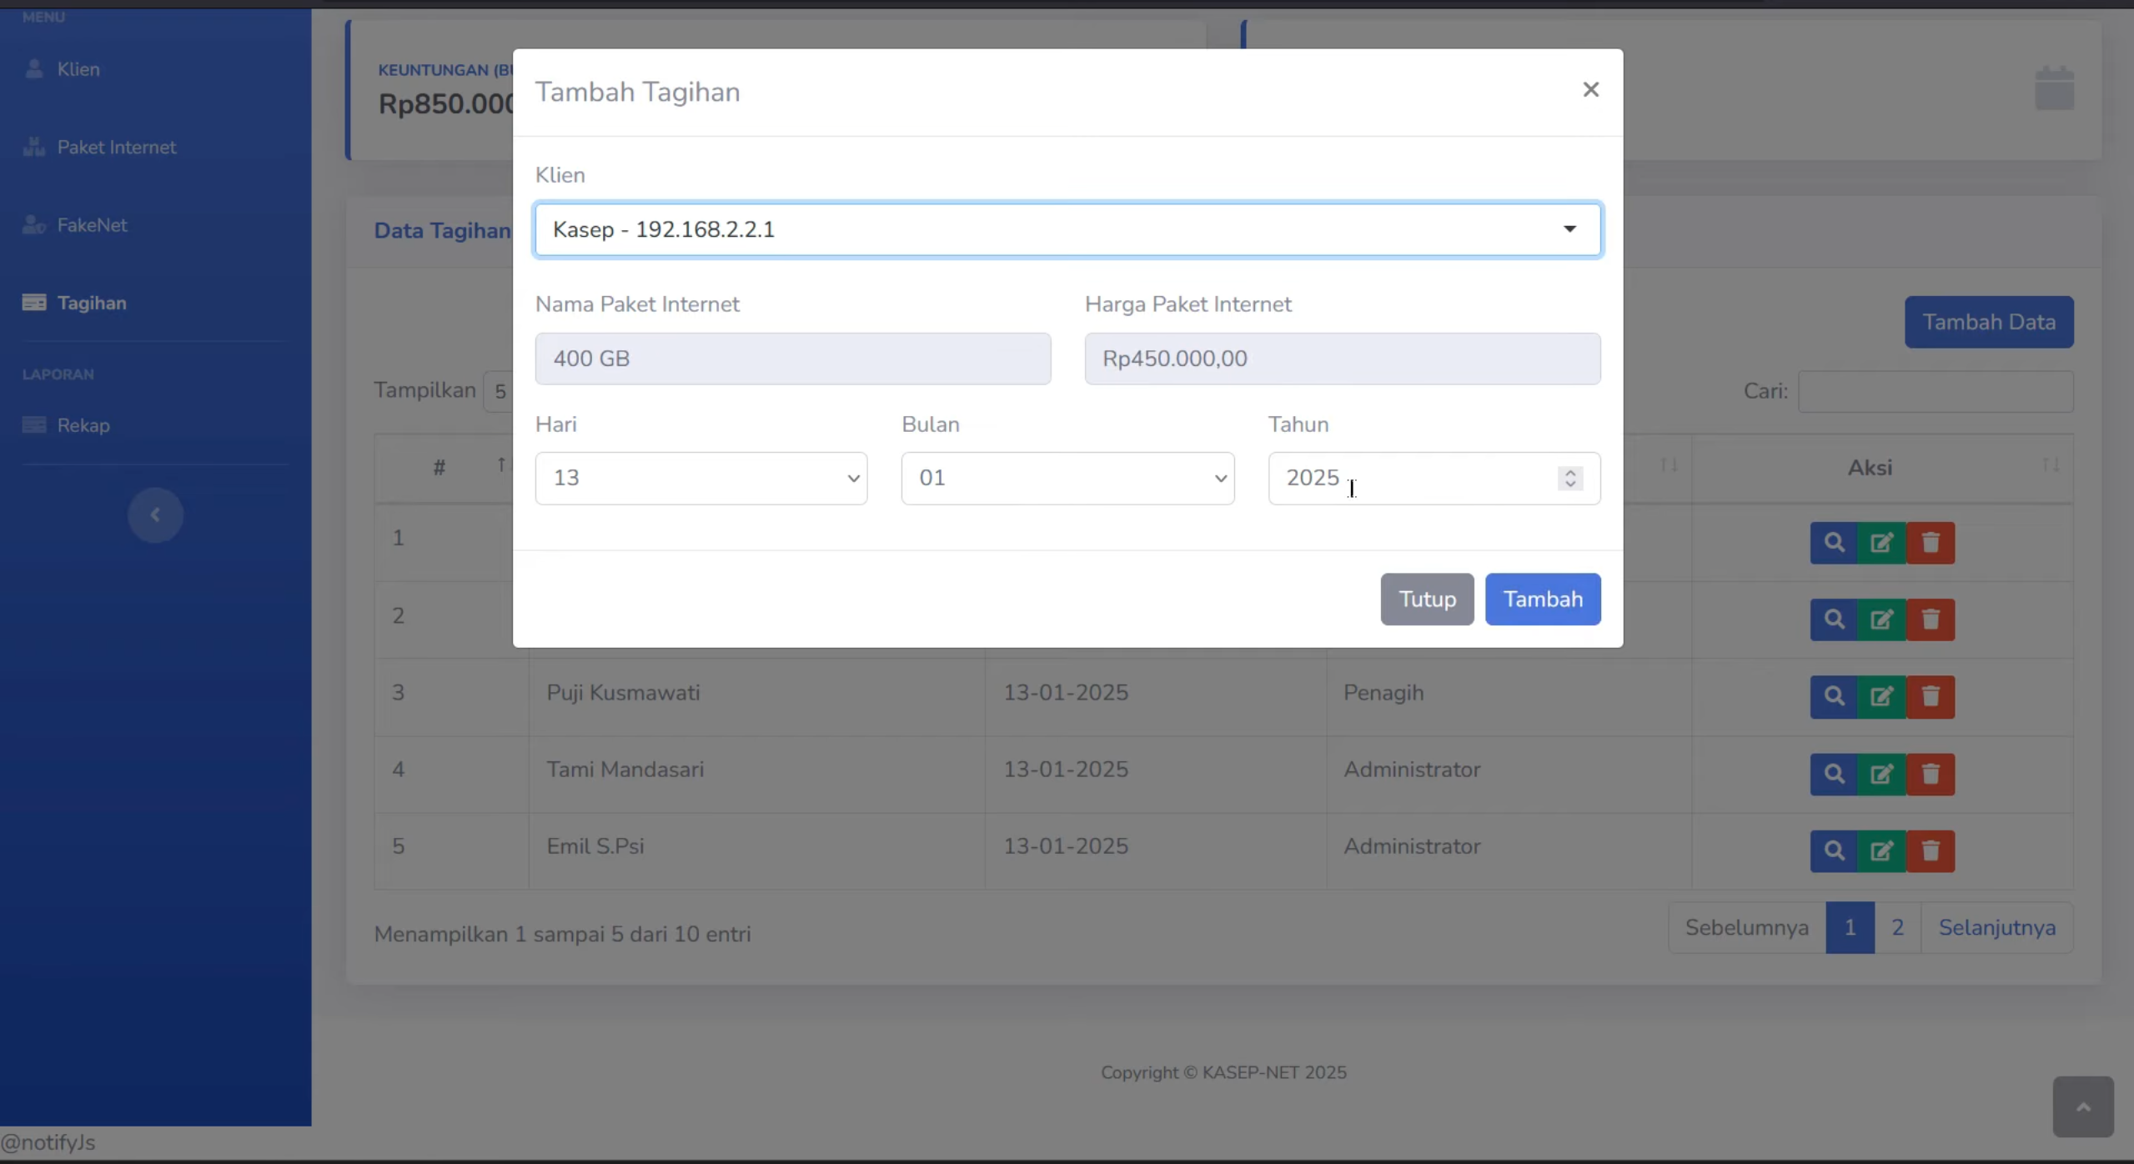Open the Bulan dropdown set to 01
The image size is (2134, 1164).
tap(1067, 478)
